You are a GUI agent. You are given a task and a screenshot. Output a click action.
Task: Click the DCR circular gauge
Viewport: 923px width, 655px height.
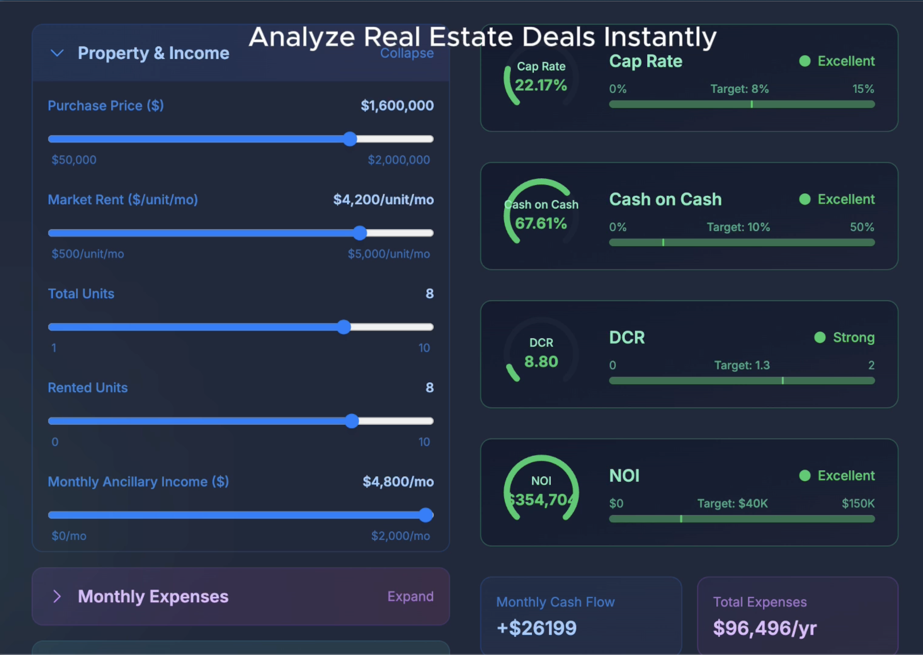pyautogui.click(x=541, y=354)
